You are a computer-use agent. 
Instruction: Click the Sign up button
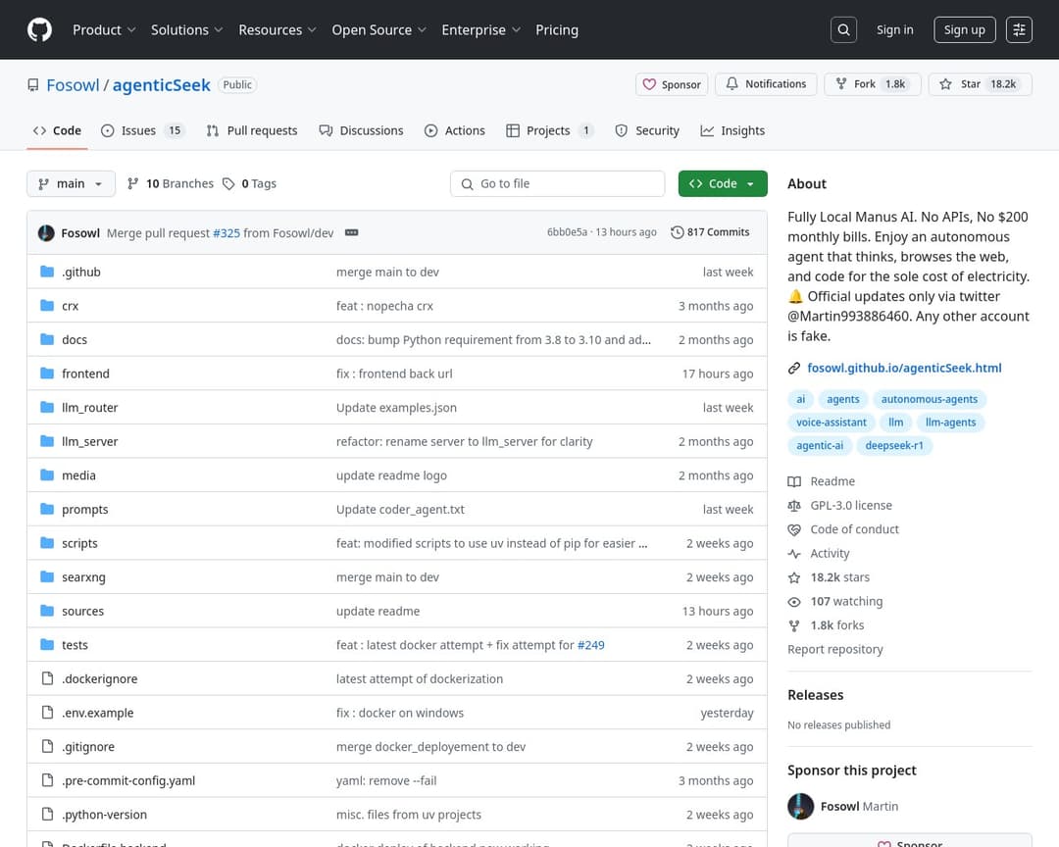tap(964, 29)
